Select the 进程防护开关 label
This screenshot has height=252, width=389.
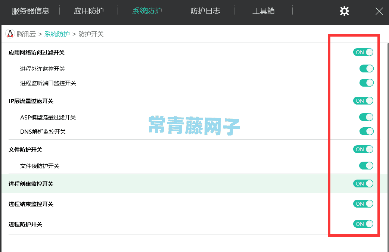click(x=25, y=224)
